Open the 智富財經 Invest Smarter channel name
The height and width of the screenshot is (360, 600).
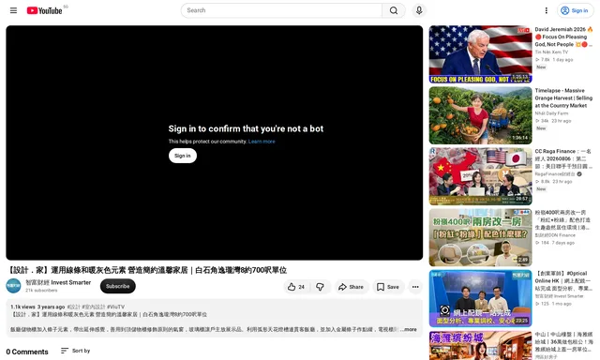click(x=58, y=282)
